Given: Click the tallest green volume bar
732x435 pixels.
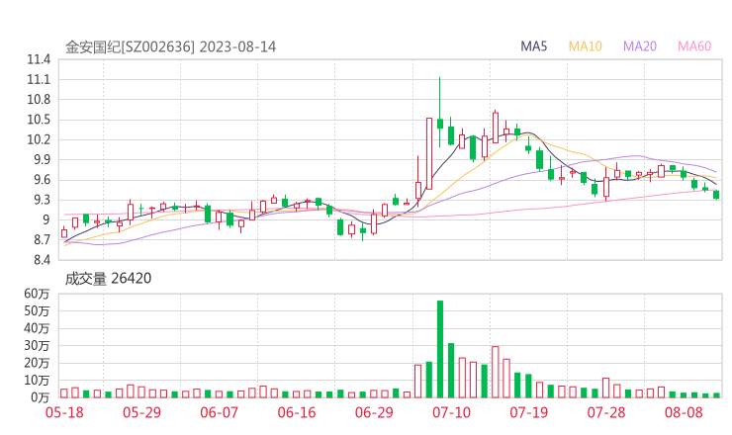Looking at the screenshot, I should pyautogui.click(x=440, y=349).
